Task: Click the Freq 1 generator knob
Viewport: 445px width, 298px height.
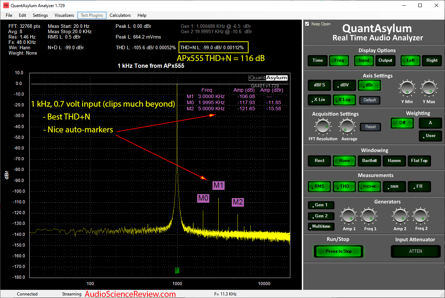Action: click(369, 216)
